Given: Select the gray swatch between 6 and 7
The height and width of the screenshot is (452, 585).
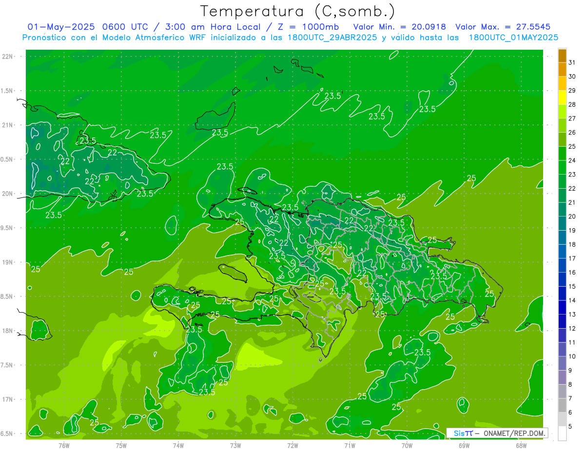Looking at the screenshot, I should [x=562, y=405].
